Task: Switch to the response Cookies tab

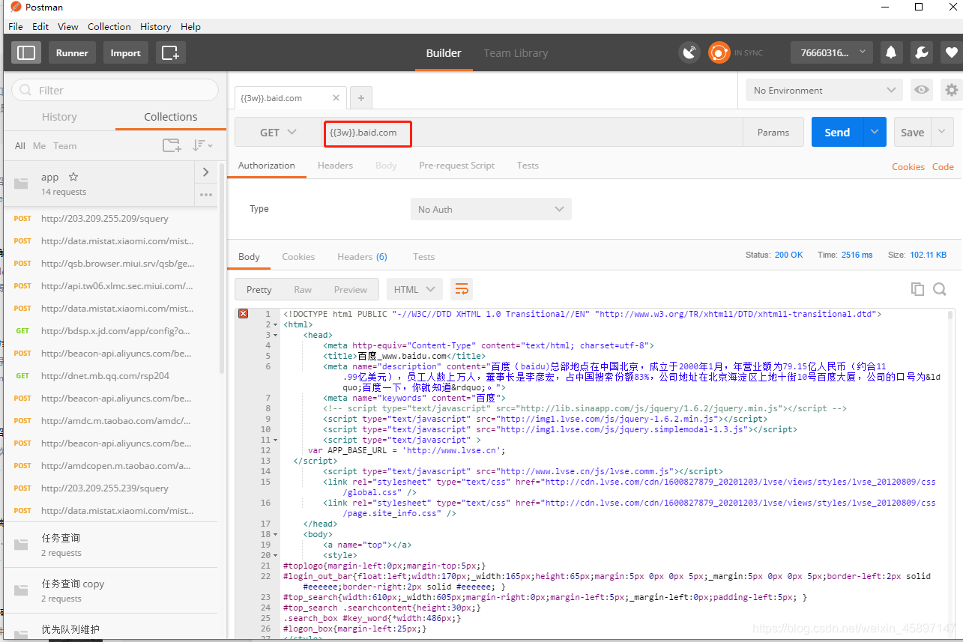Action: pos(298,256)
